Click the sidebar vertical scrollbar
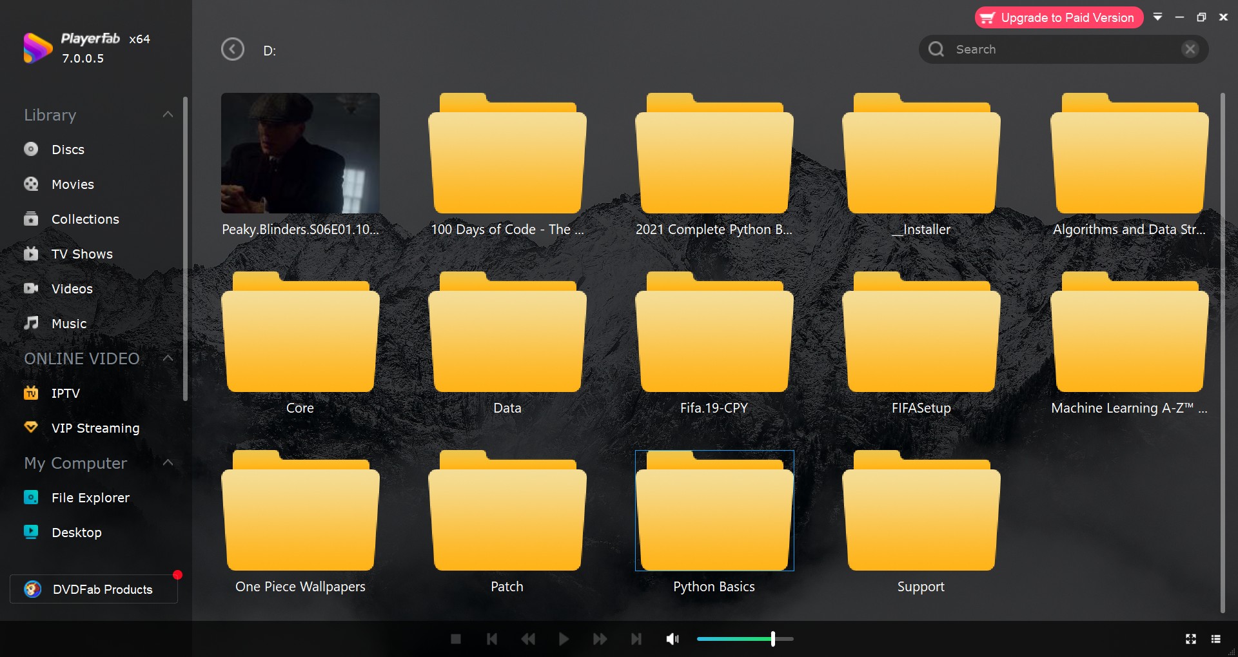 tap(186, 248)
